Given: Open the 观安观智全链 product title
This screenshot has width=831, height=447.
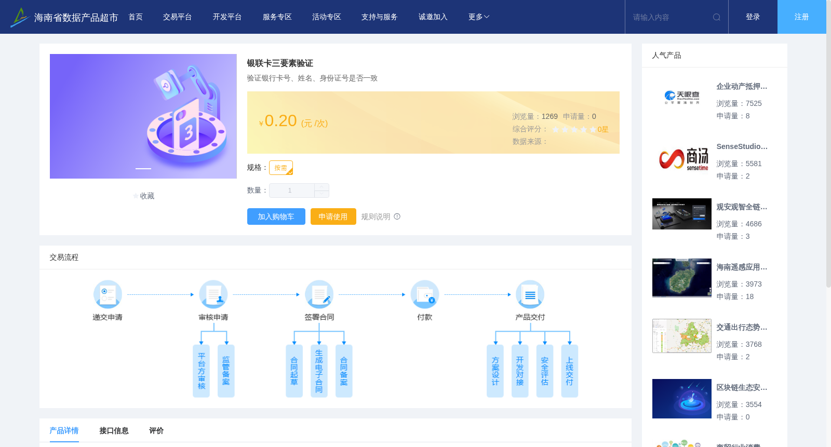Looking at the screenshot, I should point(742,207).
